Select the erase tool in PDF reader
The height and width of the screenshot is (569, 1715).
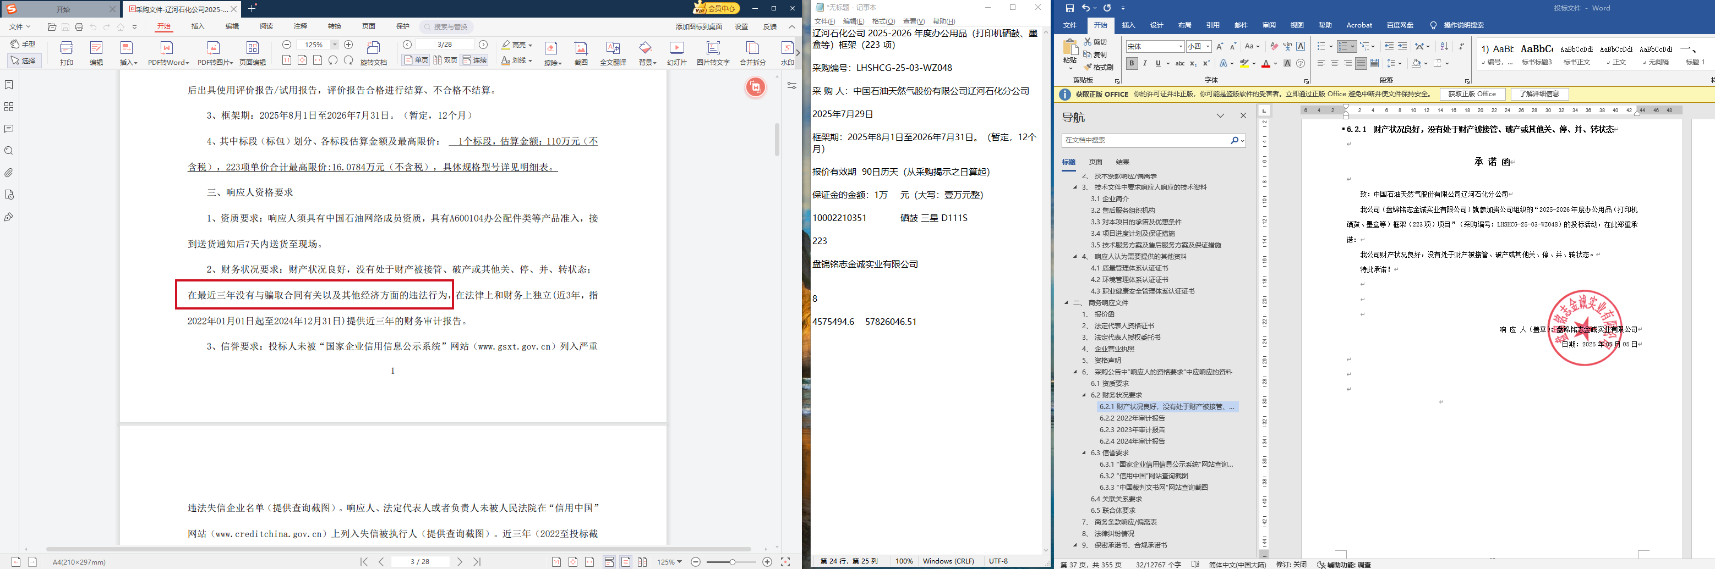(x=552, y=53)
